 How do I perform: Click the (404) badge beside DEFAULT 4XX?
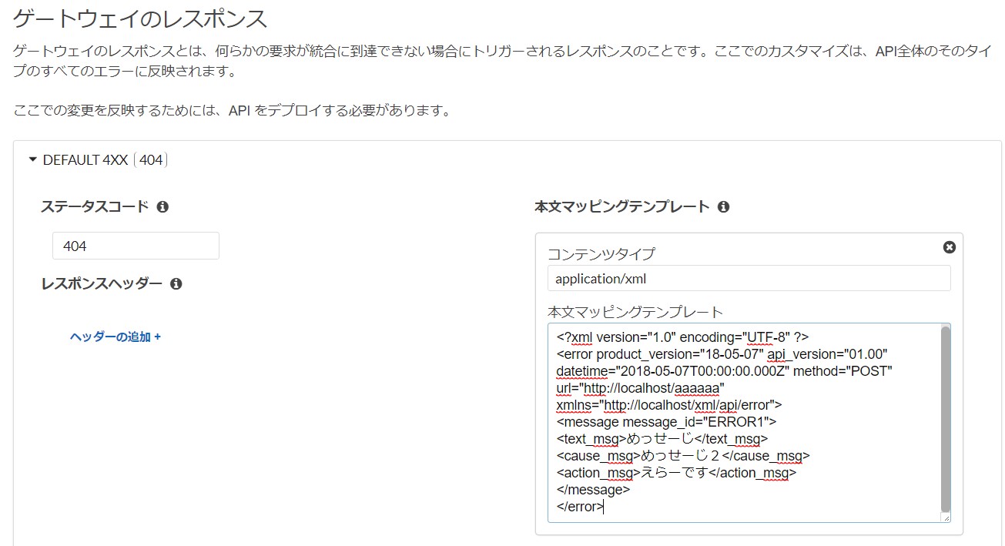(151, 160)
